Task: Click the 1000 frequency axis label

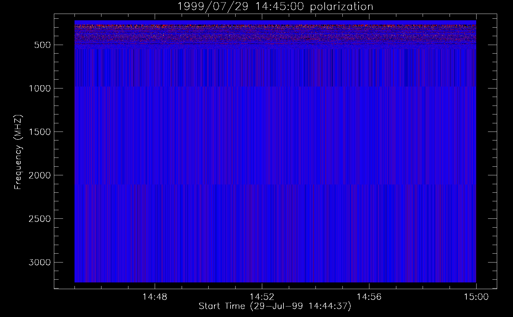Action: pyautogui.click(x=39, y=88)
